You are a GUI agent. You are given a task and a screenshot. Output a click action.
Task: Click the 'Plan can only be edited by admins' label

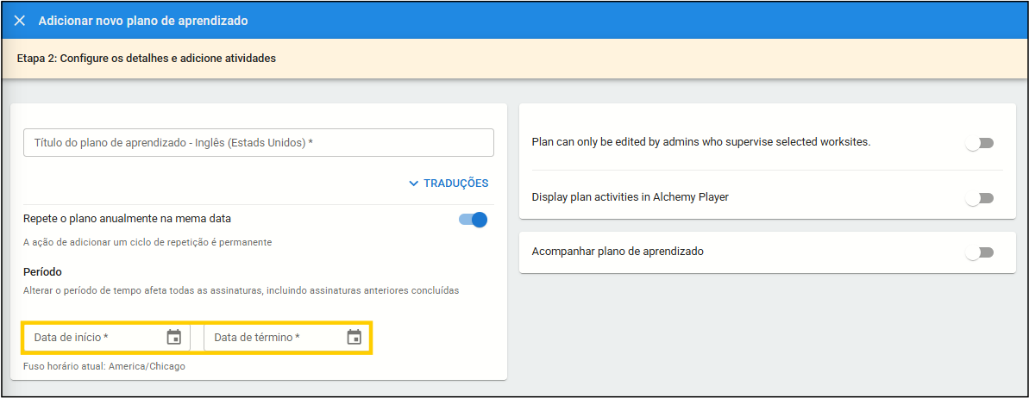click(700, 141)
